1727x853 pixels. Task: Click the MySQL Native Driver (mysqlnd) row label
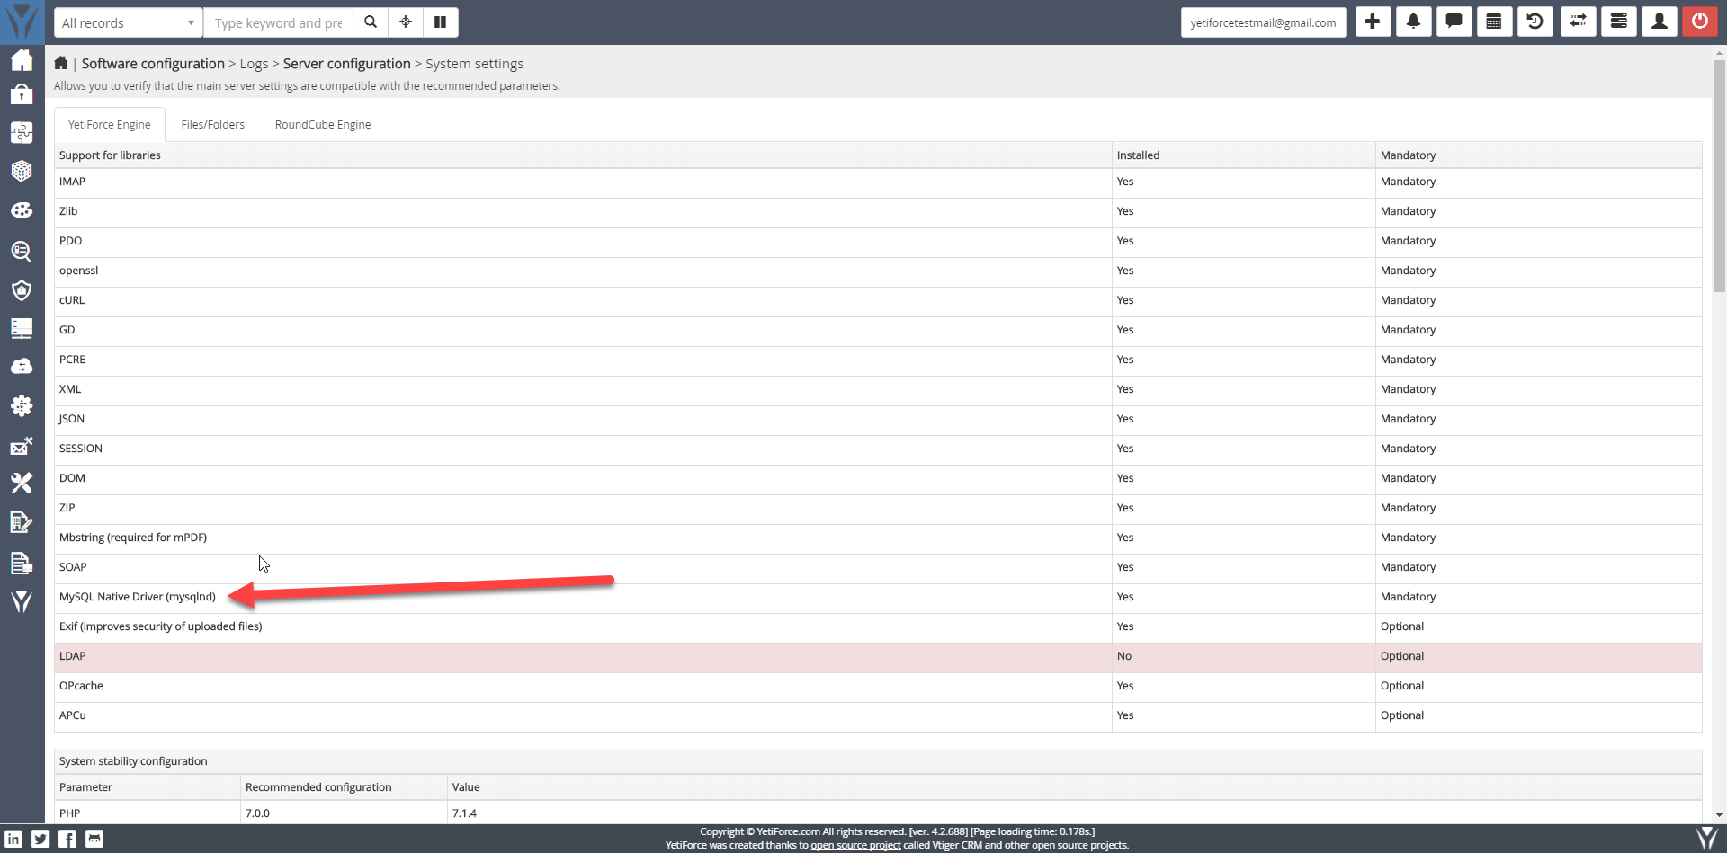pos(138,597)
